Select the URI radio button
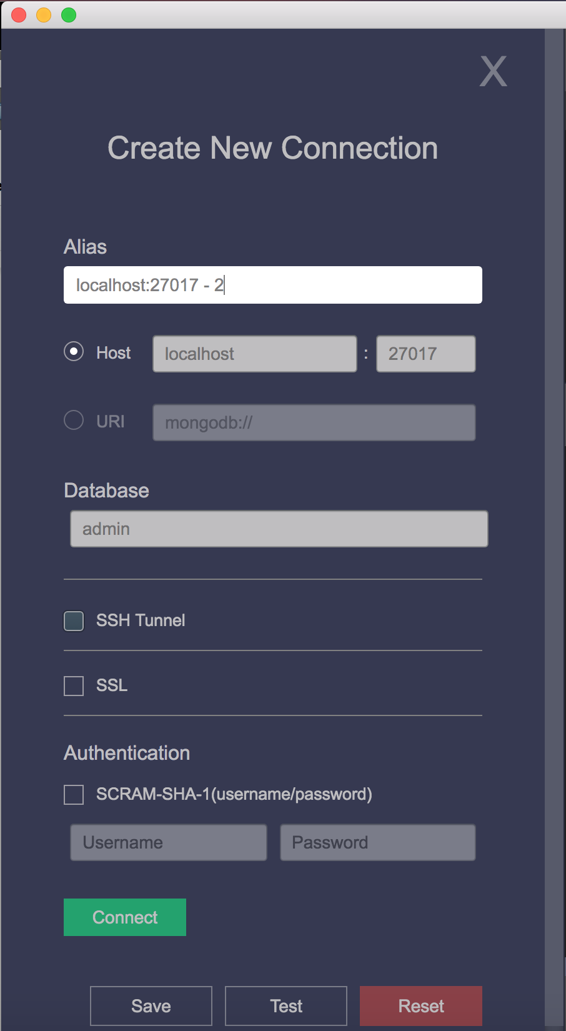The image size is (566, 1031). (x=74, y=420)
